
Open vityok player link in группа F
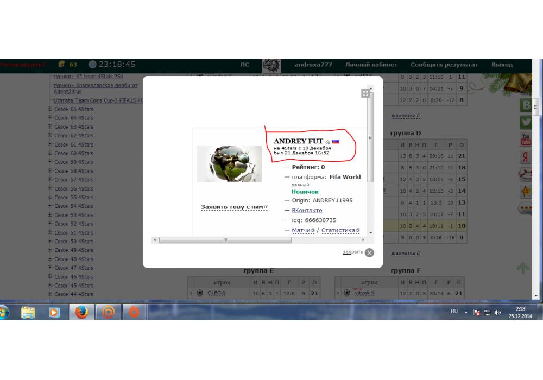pos(364,293)
